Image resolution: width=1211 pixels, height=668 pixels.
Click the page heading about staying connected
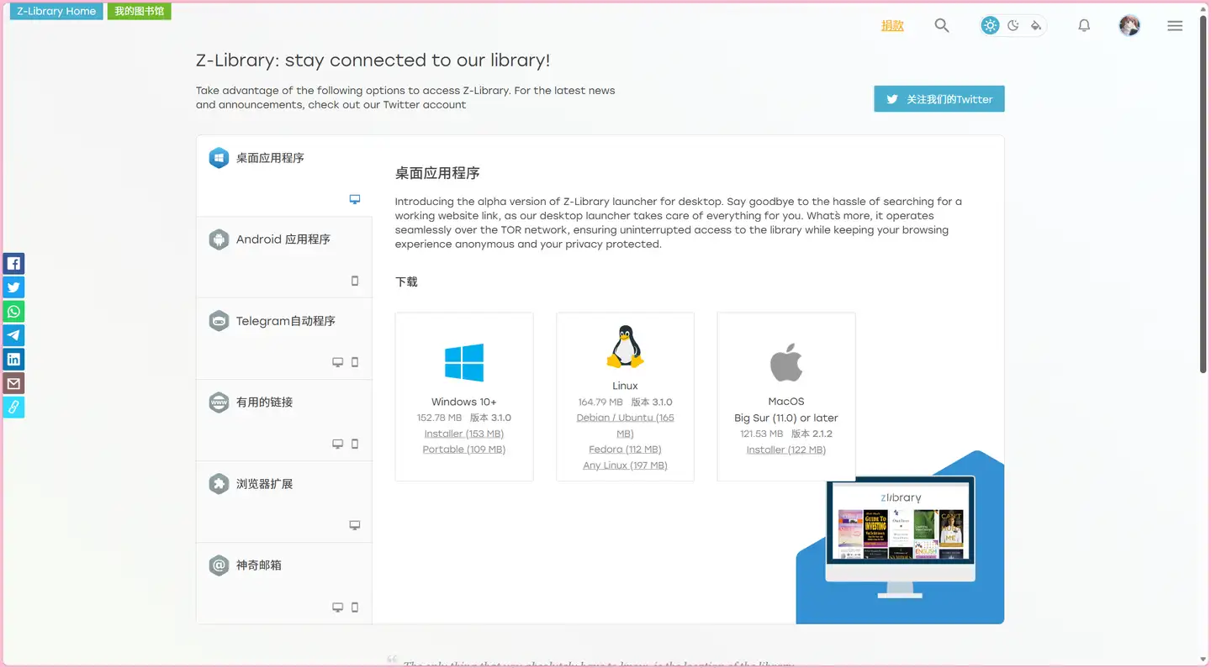pos(373,60)
